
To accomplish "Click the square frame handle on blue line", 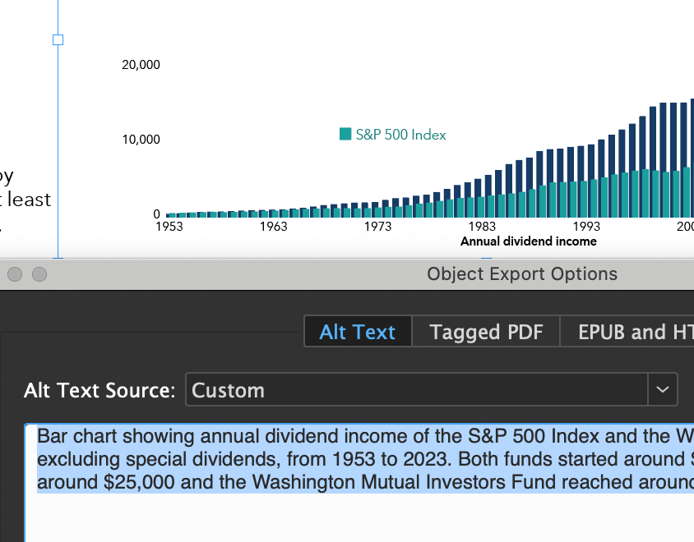I will pos(58,39).
